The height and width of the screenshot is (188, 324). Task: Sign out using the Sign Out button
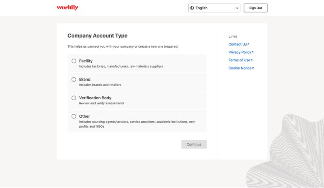[255, 8]
